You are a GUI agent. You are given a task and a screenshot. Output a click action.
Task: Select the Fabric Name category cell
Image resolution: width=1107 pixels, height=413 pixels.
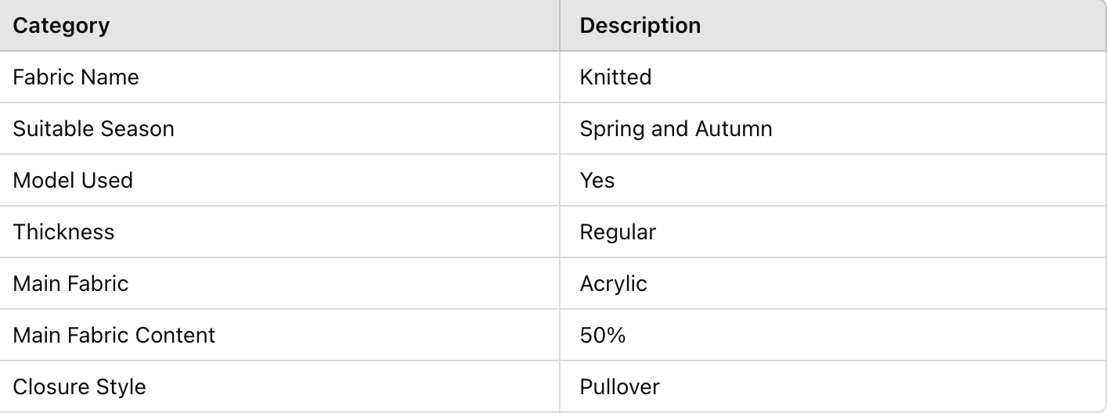point(76,77)
